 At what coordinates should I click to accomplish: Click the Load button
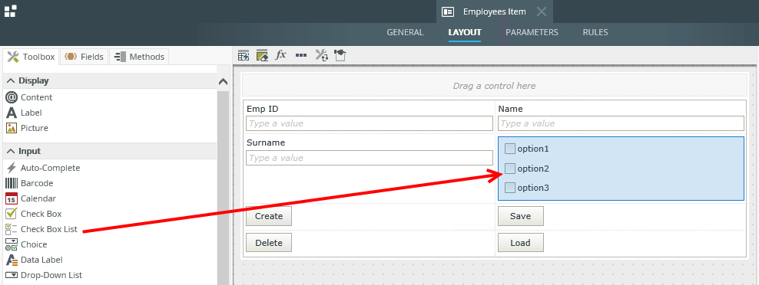click(x=520, y=243)
